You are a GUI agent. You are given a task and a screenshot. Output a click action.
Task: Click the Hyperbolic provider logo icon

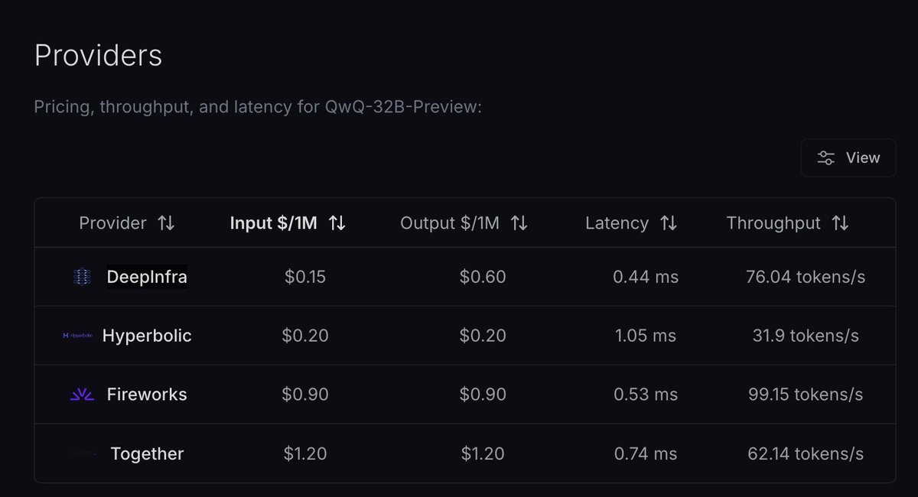(x=77, y=336)
